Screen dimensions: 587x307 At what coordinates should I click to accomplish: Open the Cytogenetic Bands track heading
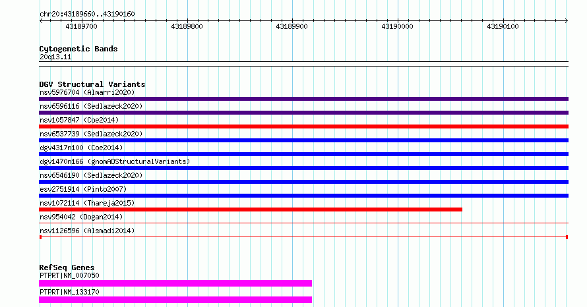click(78, 49)
